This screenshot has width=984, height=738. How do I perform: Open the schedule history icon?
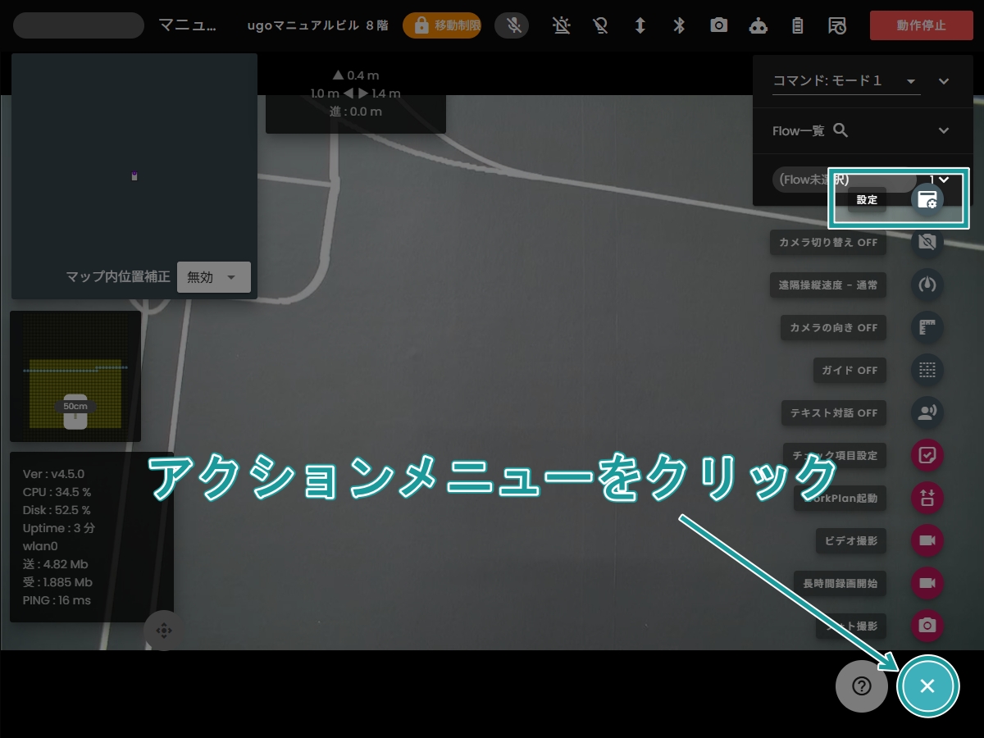pos(837,25)
